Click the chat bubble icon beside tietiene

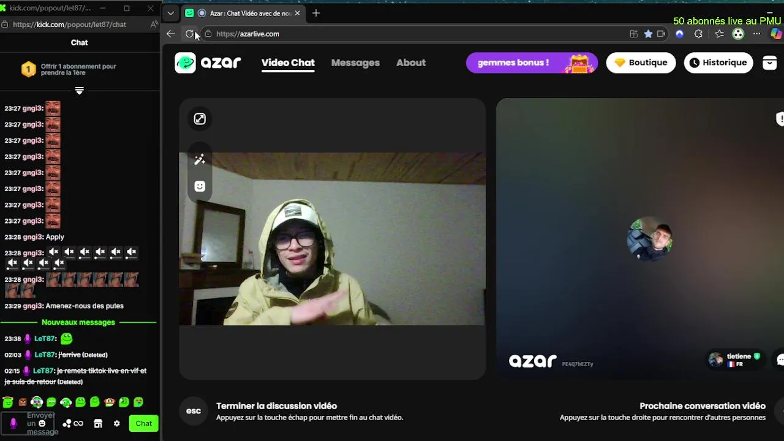780,360
